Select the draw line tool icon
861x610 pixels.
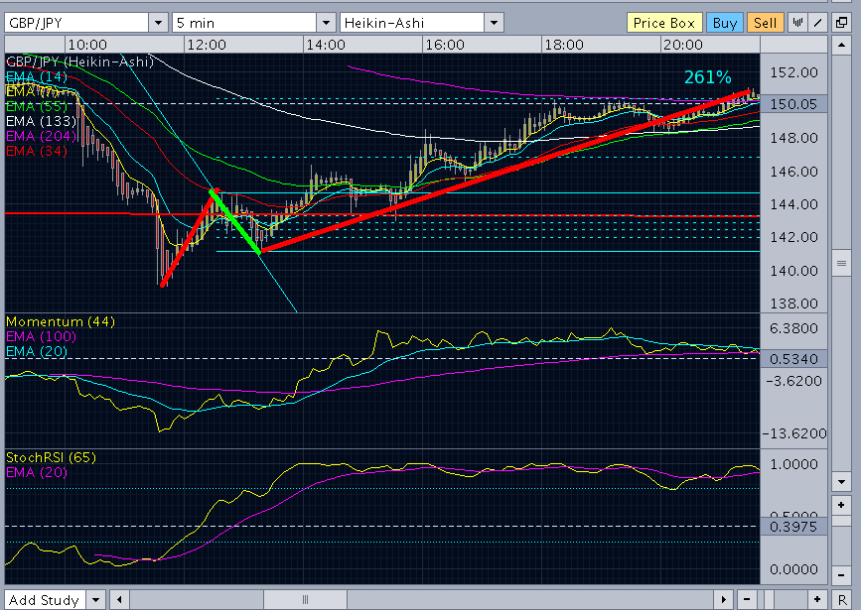click(x=817, y=23)
